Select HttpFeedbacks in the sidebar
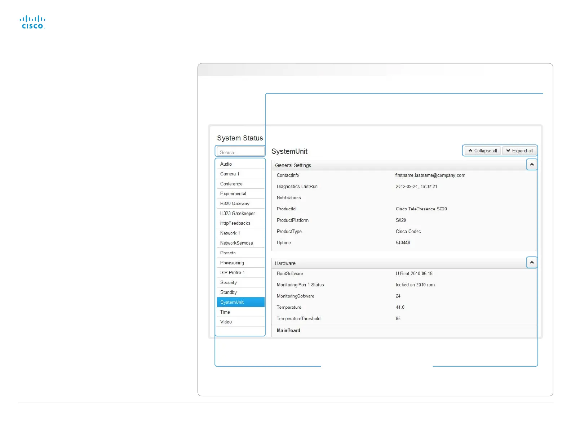571x429 pixels. point(240,223)
